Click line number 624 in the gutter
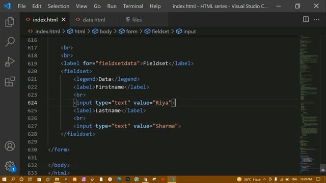Image resolution: width=326 pixels, height=183 pixels. click(32, 103)
